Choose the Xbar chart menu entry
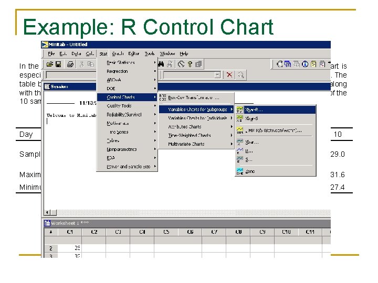378x283 pixels. pos(275,143)
